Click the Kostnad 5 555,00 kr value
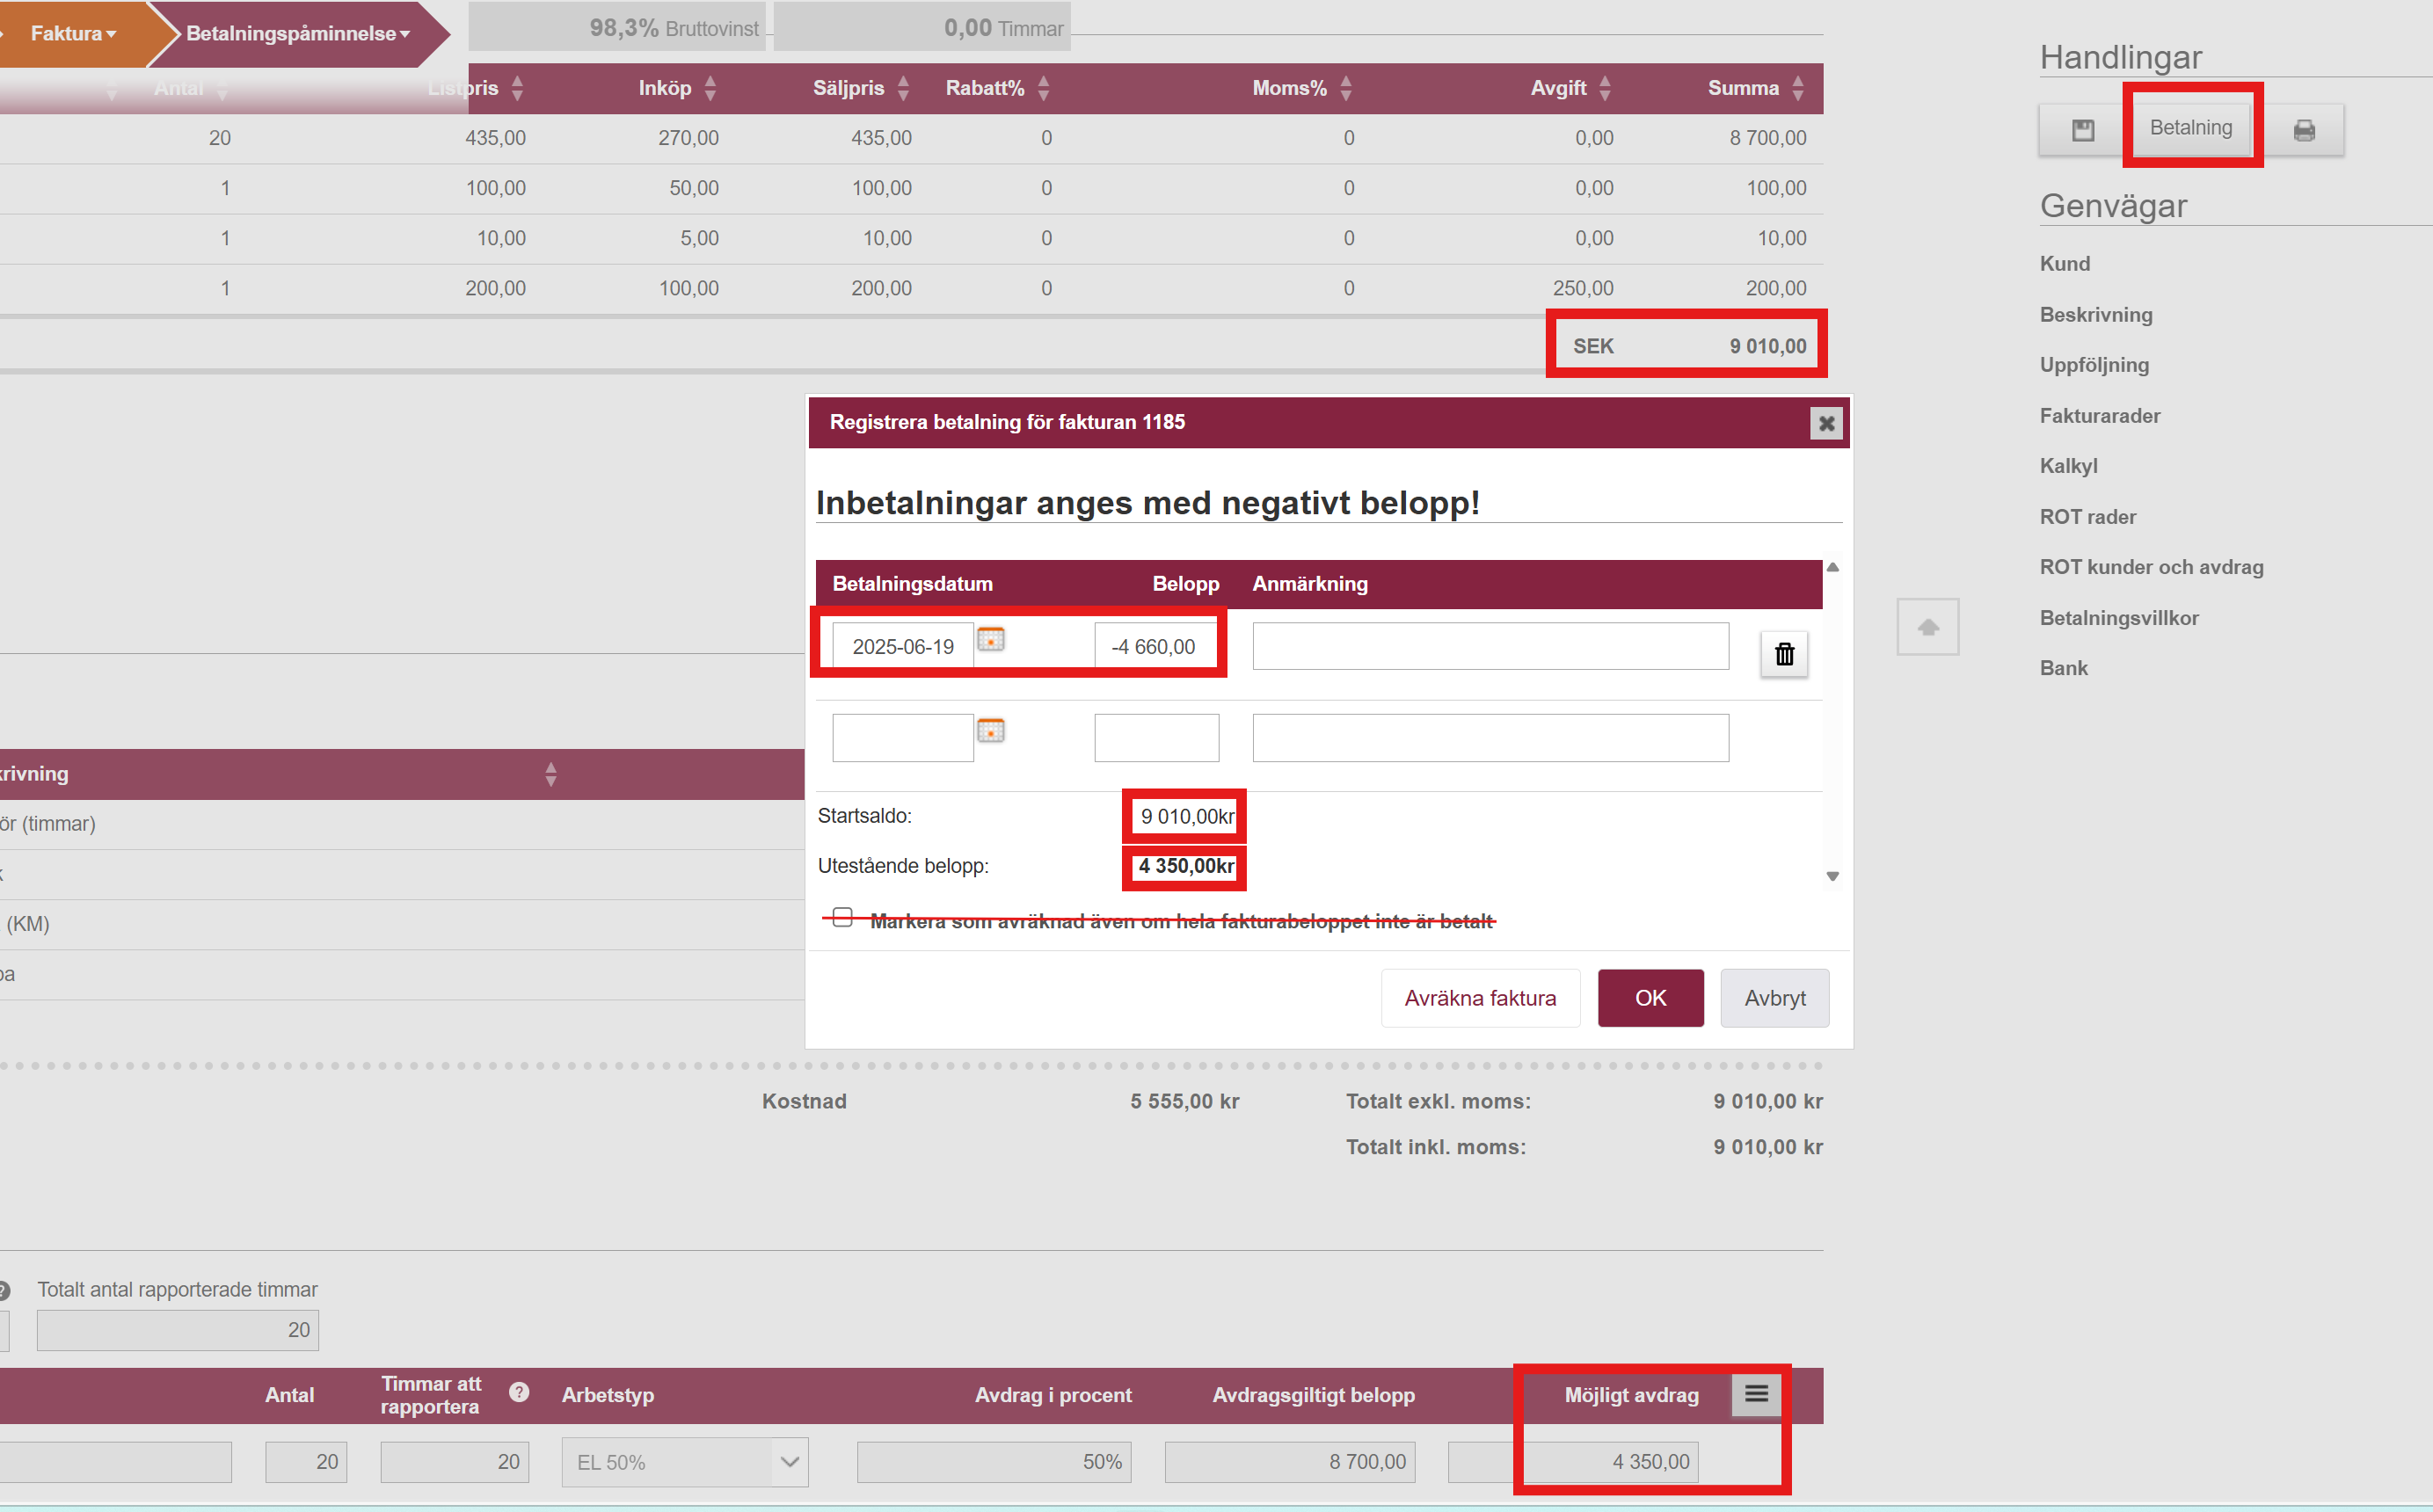 (1184, 1101)
